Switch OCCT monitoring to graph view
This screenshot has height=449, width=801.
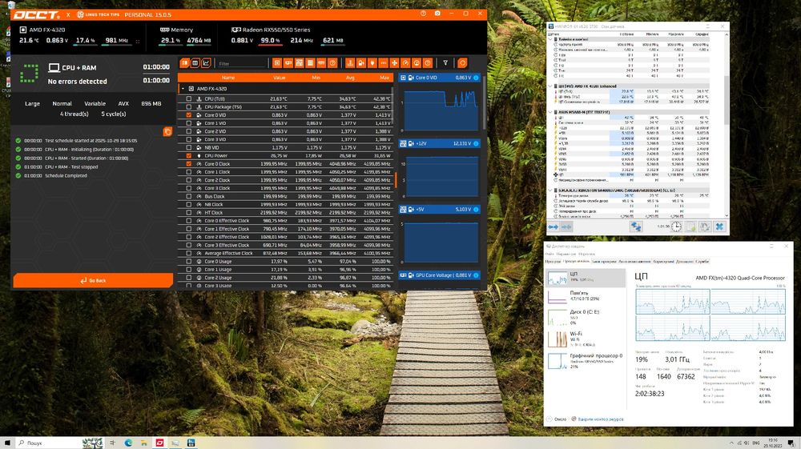coord(206,63)
